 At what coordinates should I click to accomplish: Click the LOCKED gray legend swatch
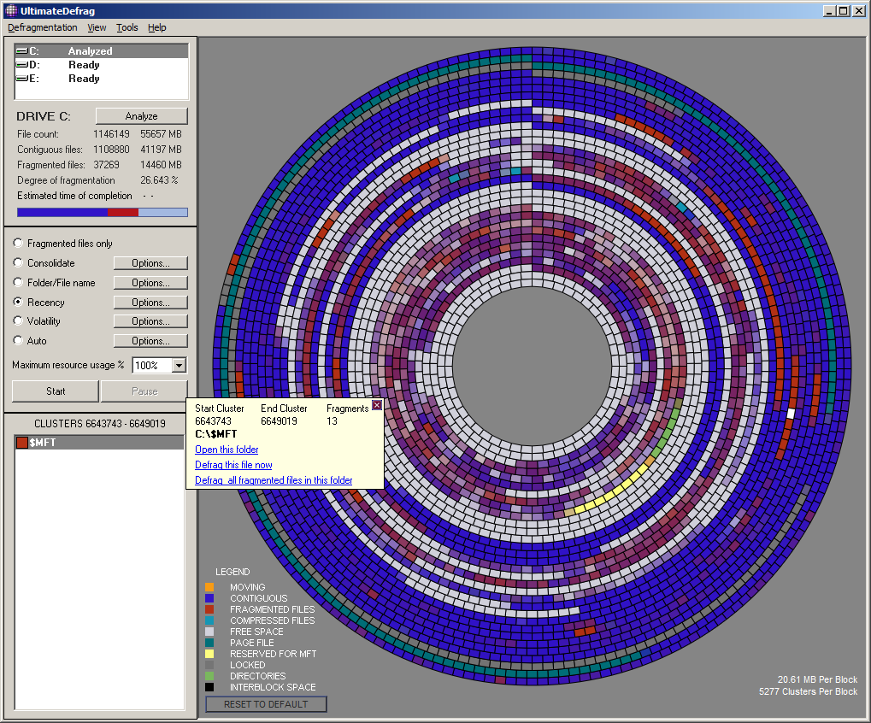click(x=209, y=665)
